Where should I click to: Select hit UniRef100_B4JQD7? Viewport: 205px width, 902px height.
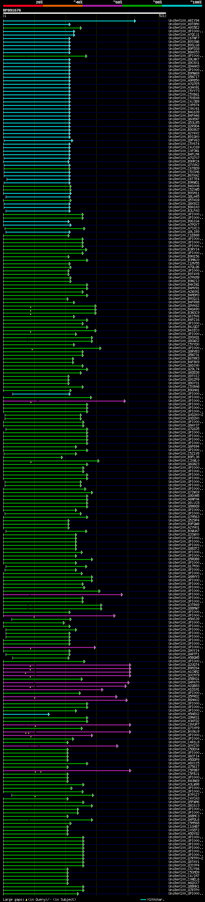[184, 327]
